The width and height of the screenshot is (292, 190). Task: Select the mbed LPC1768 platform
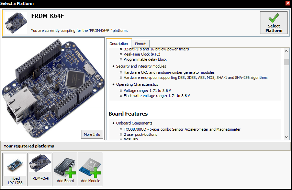click(15, 169)
